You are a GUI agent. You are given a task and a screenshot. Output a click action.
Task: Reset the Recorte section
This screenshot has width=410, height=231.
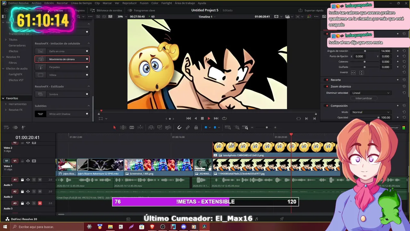(404, 80)
